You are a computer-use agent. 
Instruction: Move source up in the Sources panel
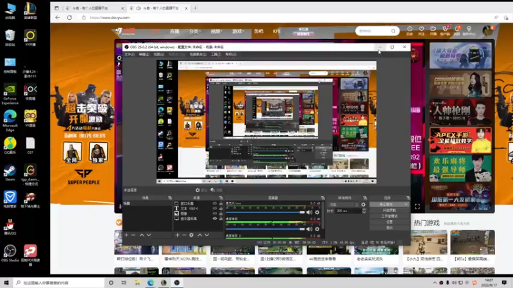click(x=200, y=235)
